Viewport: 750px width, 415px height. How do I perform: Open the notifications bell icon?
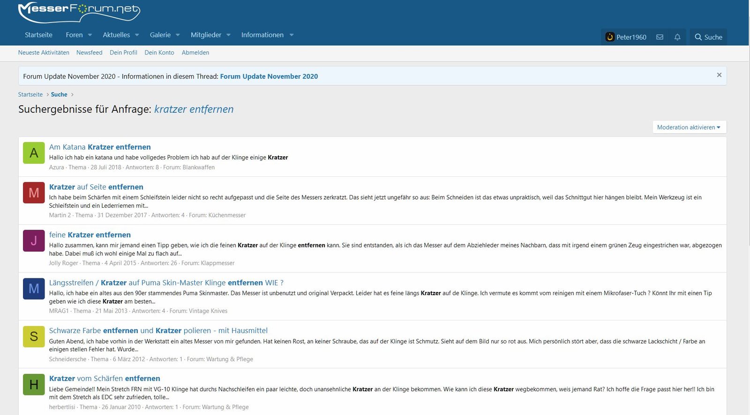[677, 37]
